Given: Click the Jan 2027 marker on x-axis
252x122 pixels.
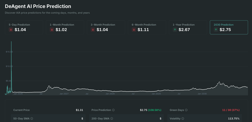Looking at the screenshot, I should pos(64,94).
